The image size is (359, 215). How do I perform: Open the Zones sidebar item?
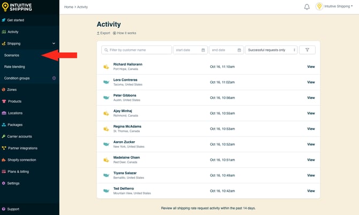12,90
